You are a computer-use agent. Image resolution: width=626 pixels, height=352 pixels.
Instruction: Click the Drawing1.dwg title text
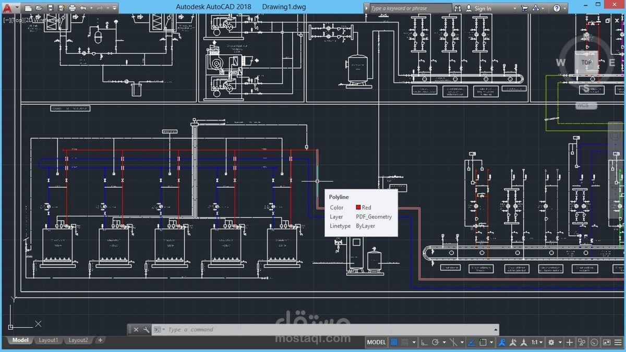pyautogui.click(x=284, y=7)
